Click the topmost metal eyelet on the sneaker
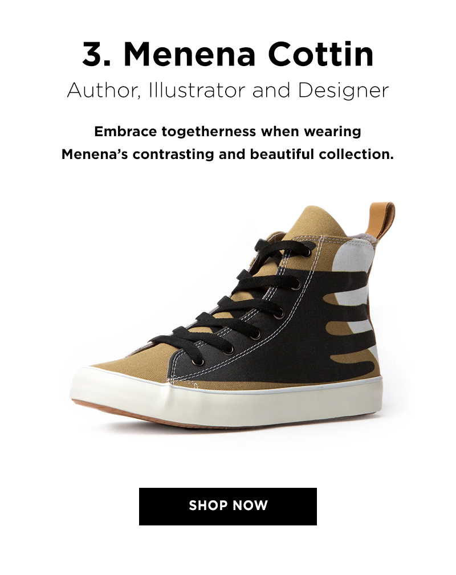Viewport: 456px width, 575px height. point(307,252)
